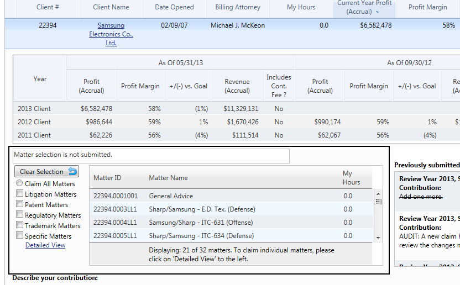Screen dimensions: 460x285
Task: Select matter 22394.0003LL1
Action: point(231,209)
